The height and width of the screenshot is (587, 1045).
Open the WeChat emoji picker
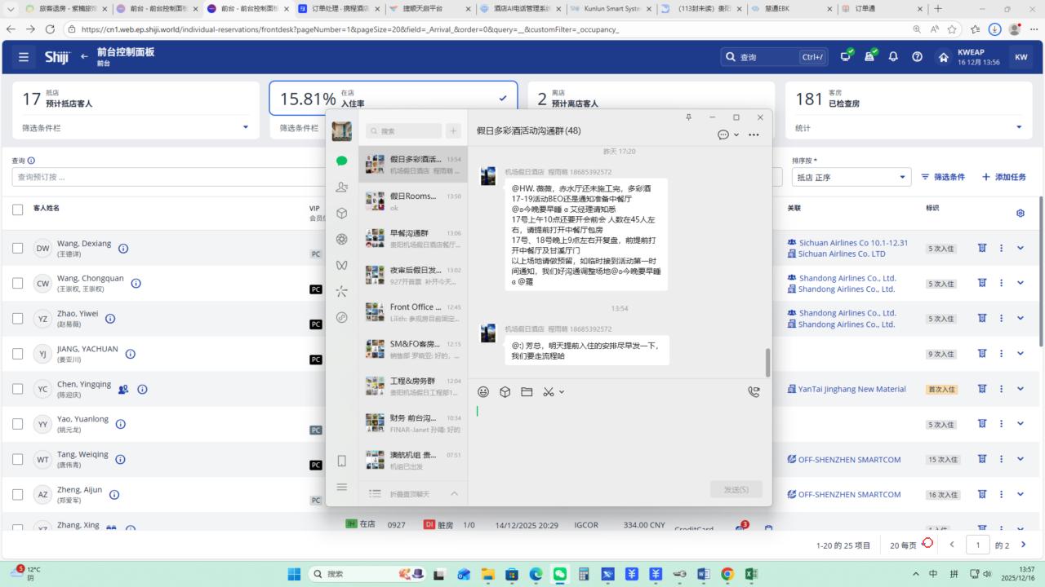pos(483,392)
